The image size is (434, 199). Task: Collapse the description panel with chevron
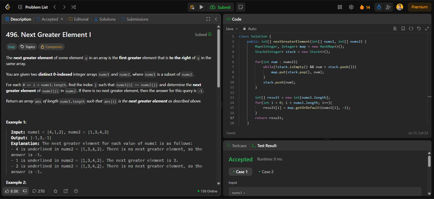pos(216,19)
